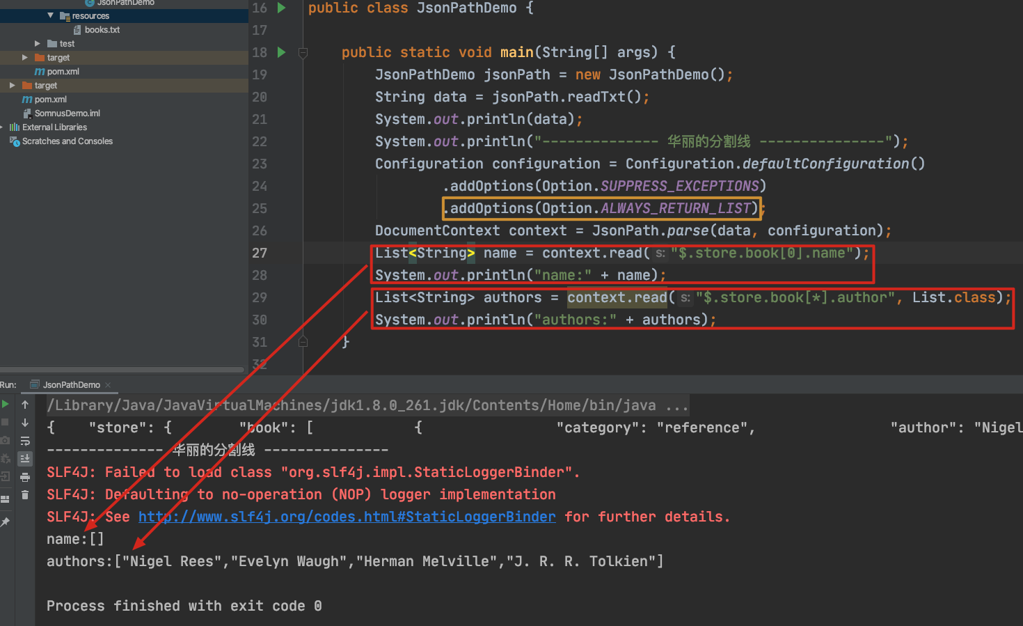The image size is (1023, 626).
Task: Click the fold end marker at line 31
Action: [x=303, y=341]
